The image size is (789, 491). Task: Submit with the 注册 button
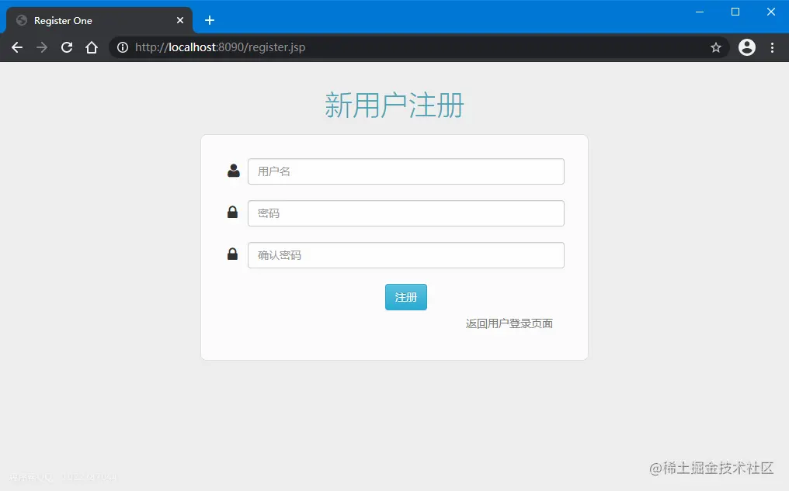tap(406, 297)
